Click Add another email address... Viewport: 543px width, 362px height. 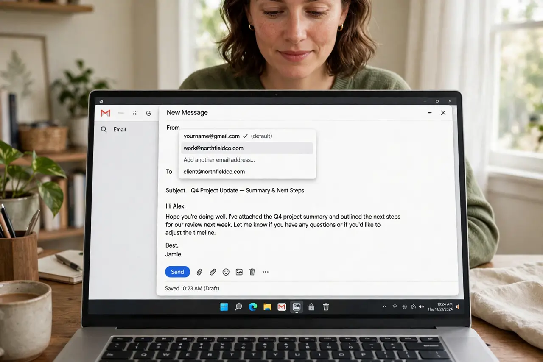point(219,160)
